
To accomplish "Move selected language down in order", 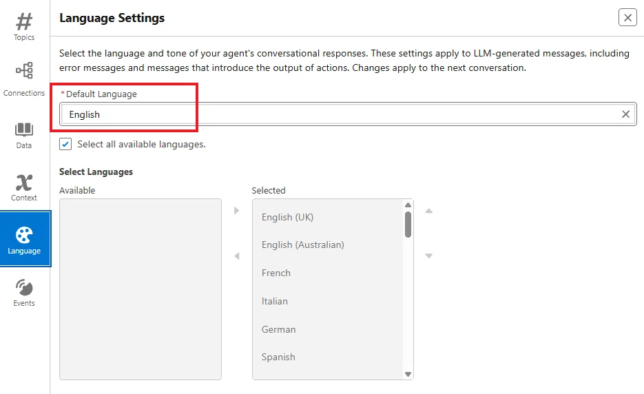I will [x=429, y=256].
